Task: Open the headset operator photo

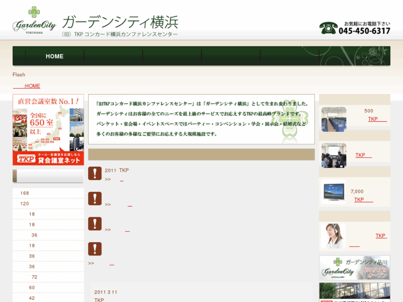Action: pyautogui.click(x=333, y=236)
